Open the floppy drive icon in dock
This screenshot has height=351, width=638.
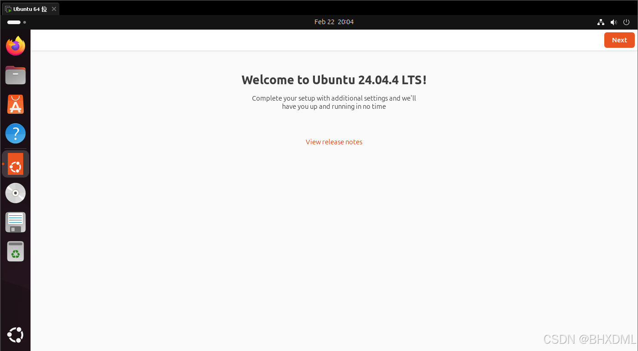pyautogui.click(x=15, y=222)
